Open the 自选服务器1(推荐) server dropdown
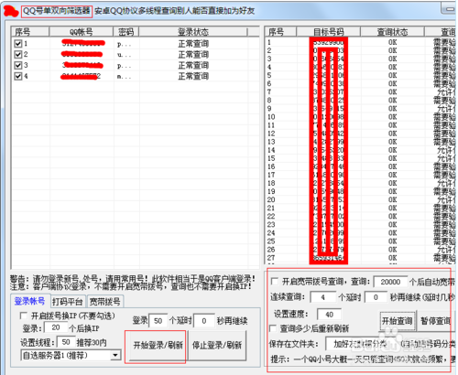 (115, 355)
